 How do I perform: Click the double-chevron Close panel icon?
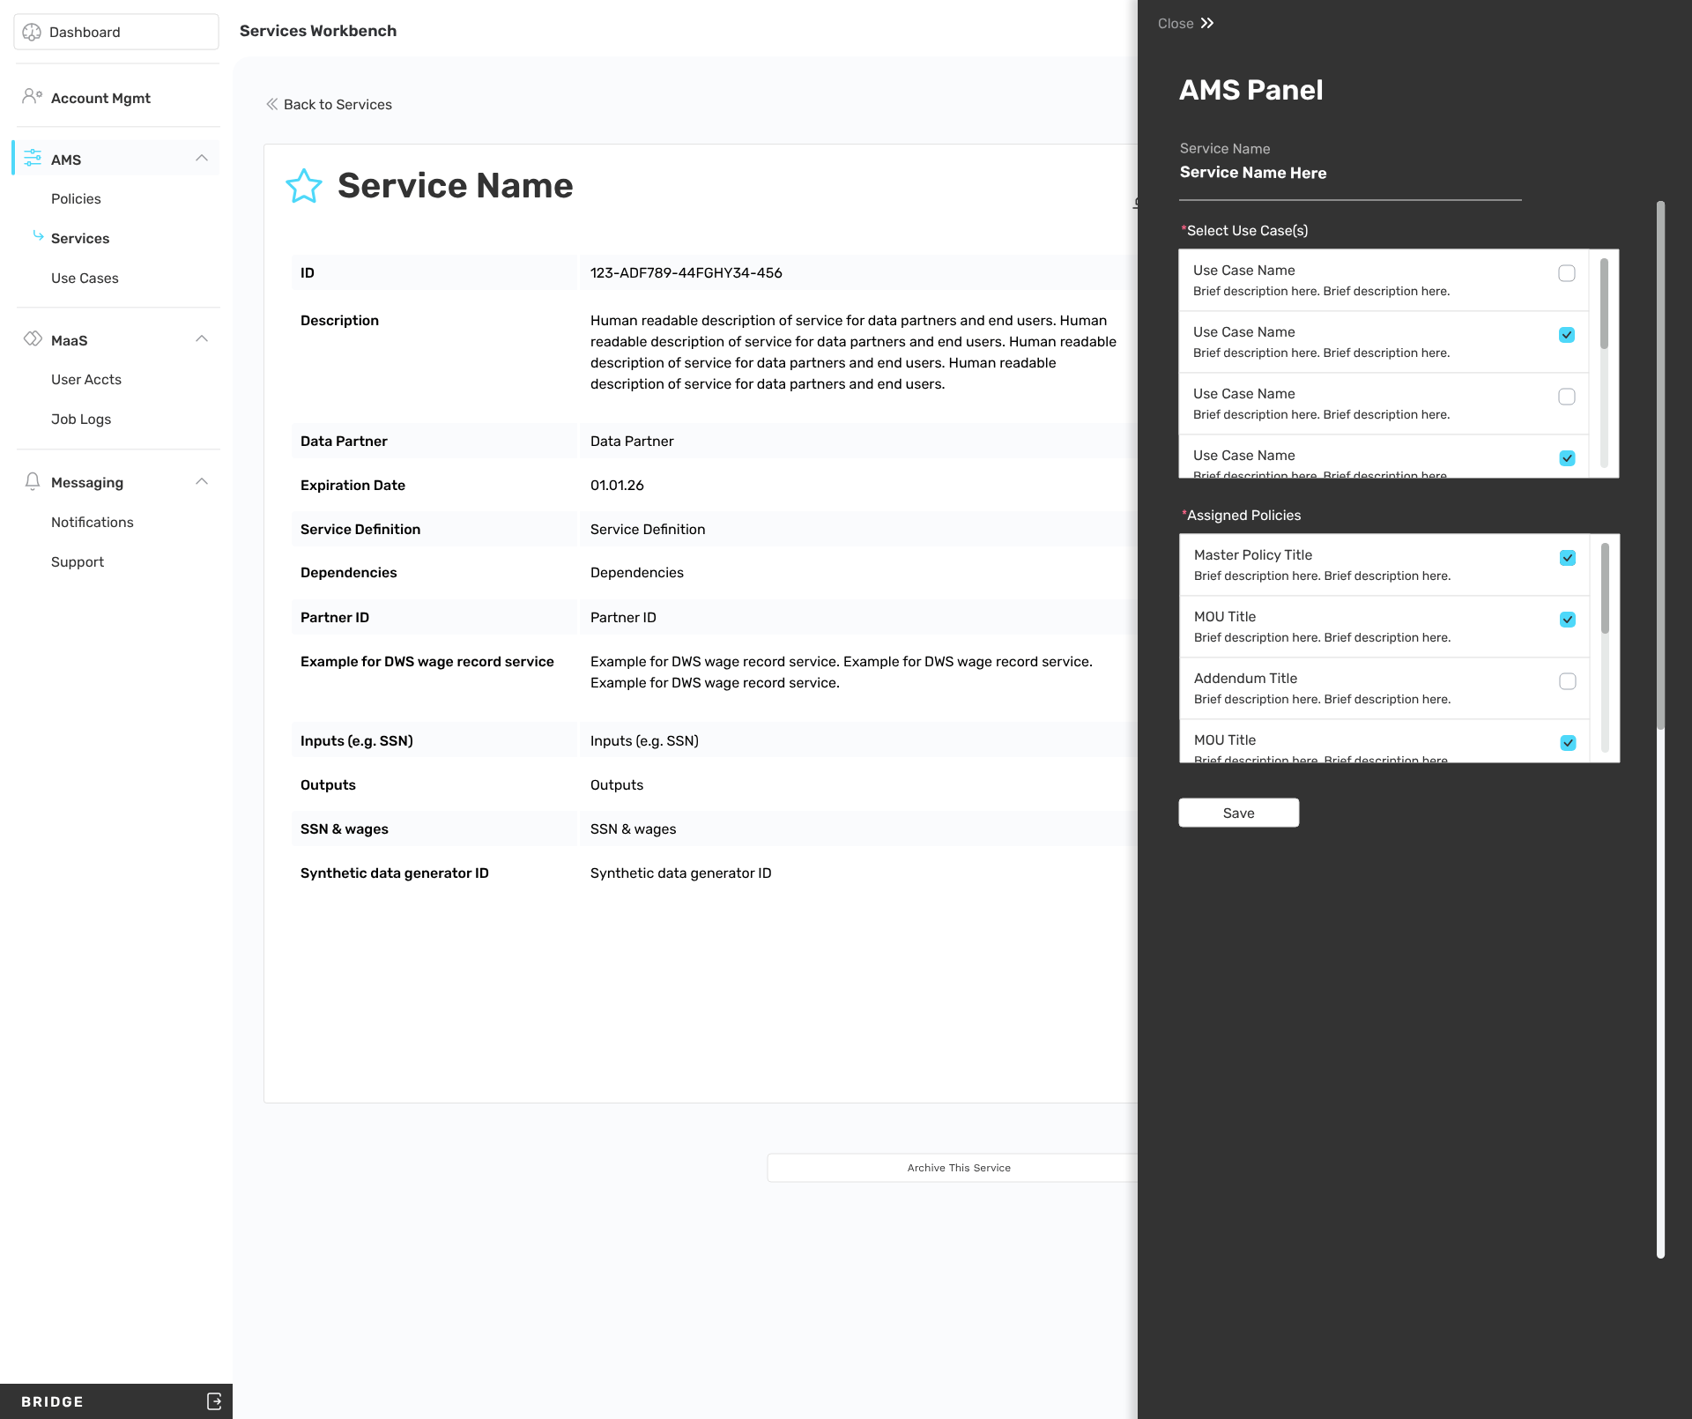point(1207,23)
